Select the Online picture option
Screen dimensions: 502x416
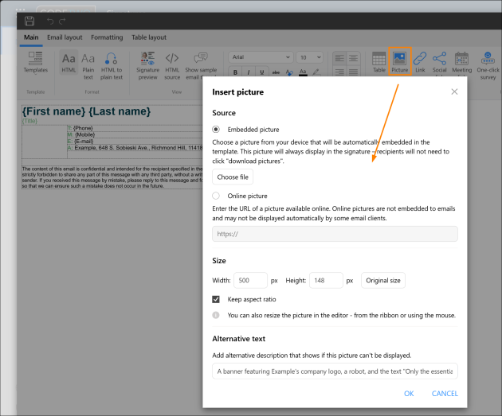pyautogui.click(x=216, y=196)
